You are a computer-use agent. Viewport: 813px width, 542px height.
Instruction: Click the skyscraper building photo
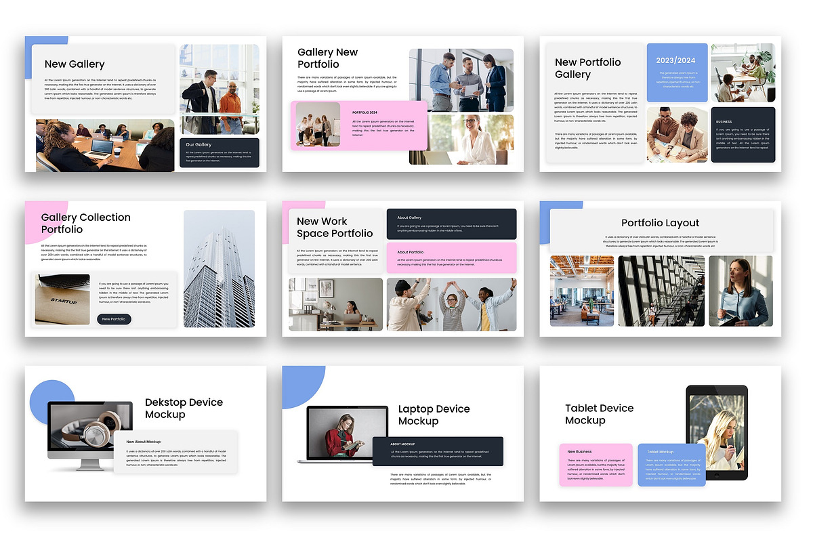[220, 269]
